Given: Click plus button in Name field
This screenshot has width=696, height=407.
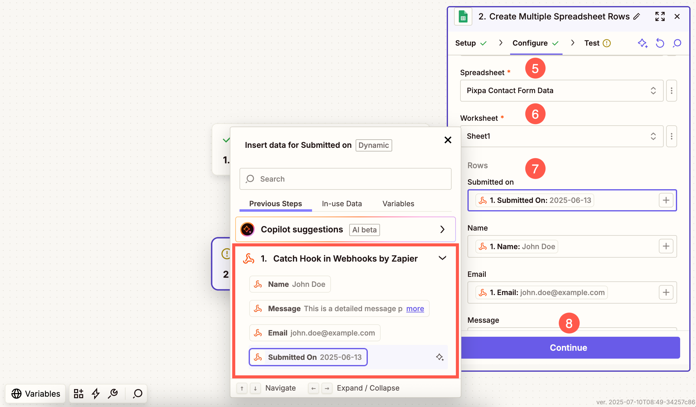Looking at the screenshot, I should pyautogui.click(x=666, y=246).
